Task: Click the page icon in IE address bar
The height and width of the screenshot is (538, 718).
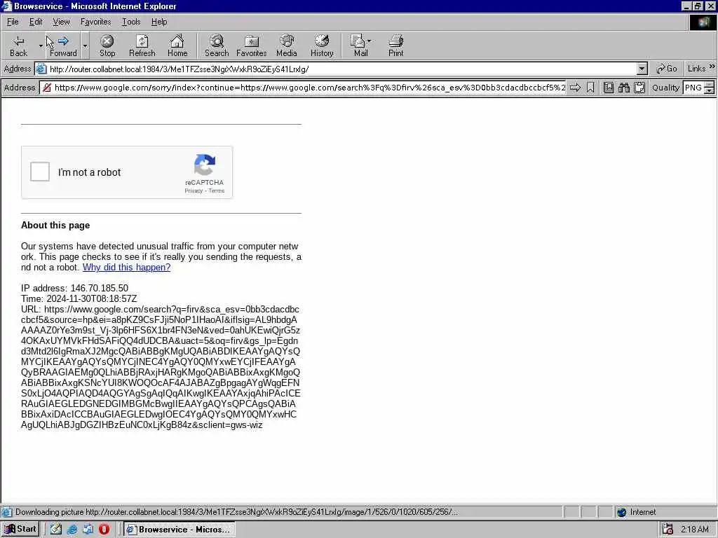Action: pos(41,69)
